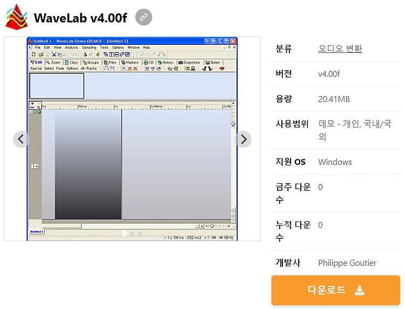Image resolution: width=405 pixels, height=309 pixels.
Task: Switch to the Markers tab in WaveLab
Action: [130, 63]
